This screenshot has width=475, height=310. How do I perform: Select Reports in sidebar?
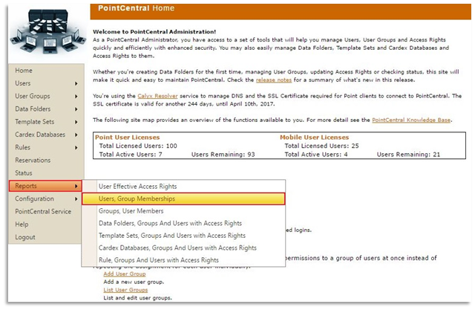(45, 186)
